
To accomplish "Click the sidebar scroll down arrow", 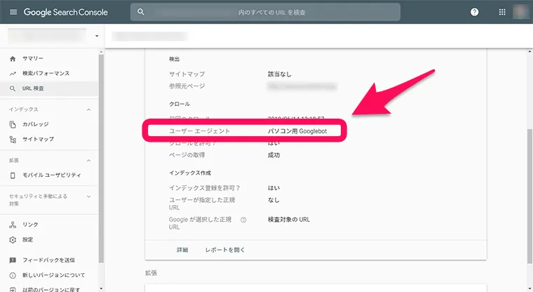I will pos(101,288).
